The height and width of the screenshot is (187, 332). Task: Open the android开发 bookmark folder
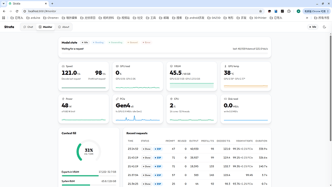point(194,18)
